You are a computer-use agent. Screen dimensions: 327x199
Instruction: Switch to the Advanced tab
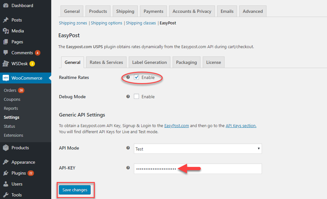pos(253,11)
